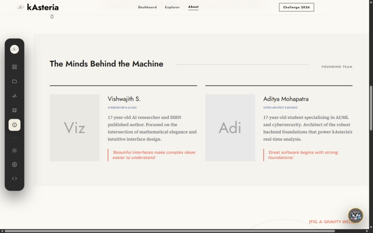Image resolution: width=373 pixels, height=233 pixels.
Task: Select the activity pulse icon in sidebar
Action: tap(14, 96)
